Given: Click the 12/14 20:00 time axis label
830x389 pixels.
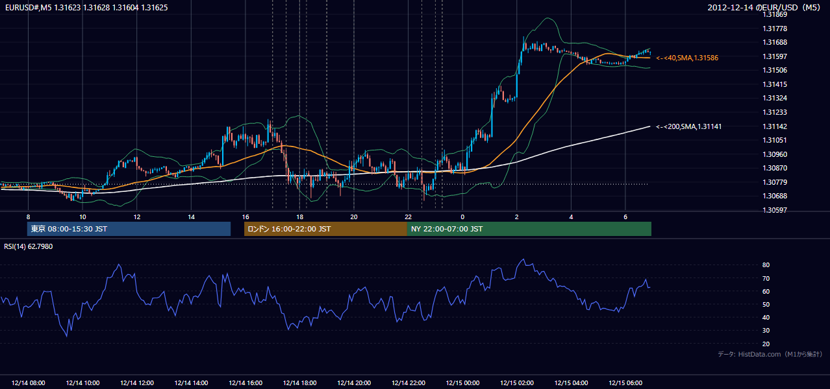Looking at the screenshot, I should [x=354, y=383].
